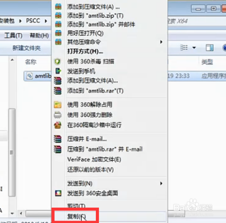The image size is (226, 223).
Task: Click the 360 unlock-occupation folder icon
Action: pyautogui.click(x=58, y=105)
